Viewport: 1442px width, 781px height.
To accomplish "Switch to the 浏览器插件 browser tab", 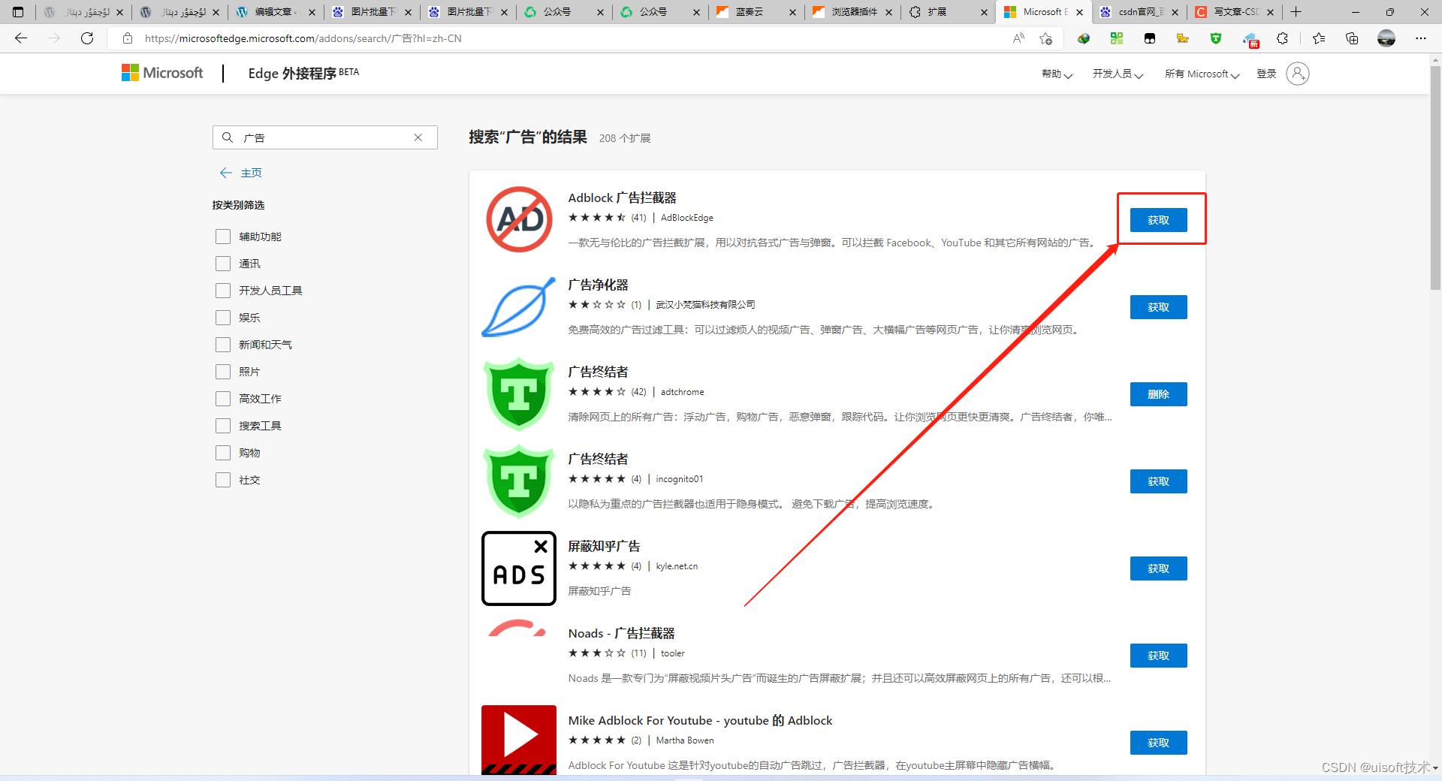I will 852,12.
